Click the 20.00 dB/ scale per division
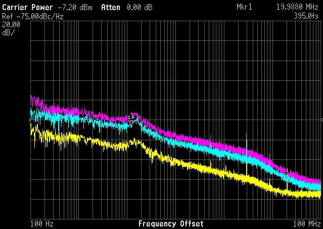 (x=11, y=29)
